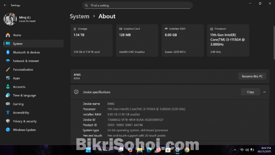The height and width of the screenshot is (155, 275).
Task: Open the clock and date flyout
Action: coord(264,150)
